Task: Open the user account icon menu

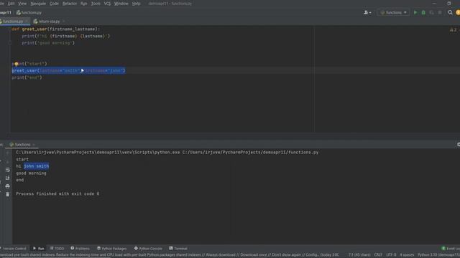Action: (367, 13)
